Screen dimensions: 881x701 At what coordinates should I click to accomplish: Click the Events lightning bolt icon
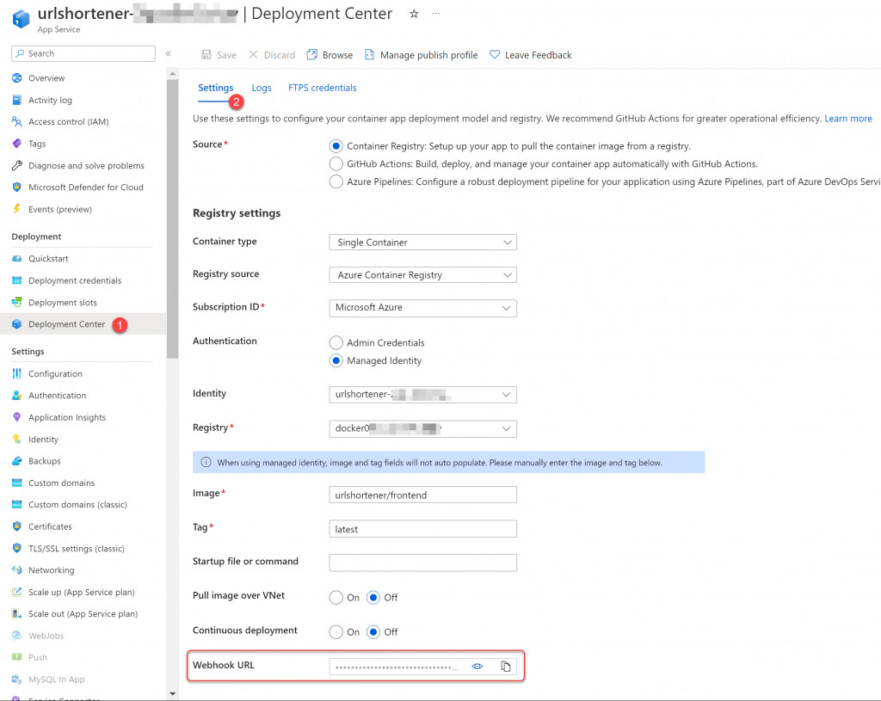17,209
